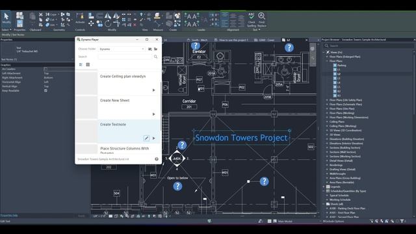Select the Rotate tool
The image size is (416, 234).
[x=108, y=24]
